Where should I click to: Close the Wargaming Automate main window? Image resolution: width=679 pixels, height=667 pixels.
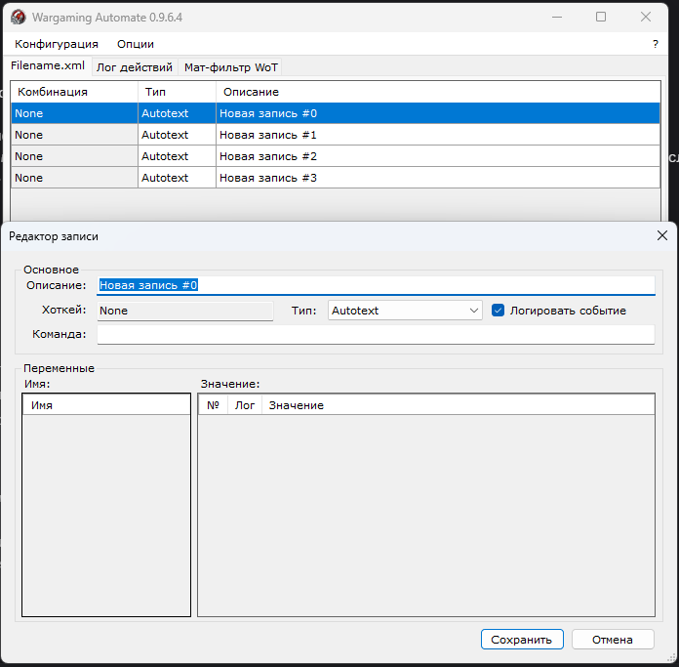pos(646,18)
